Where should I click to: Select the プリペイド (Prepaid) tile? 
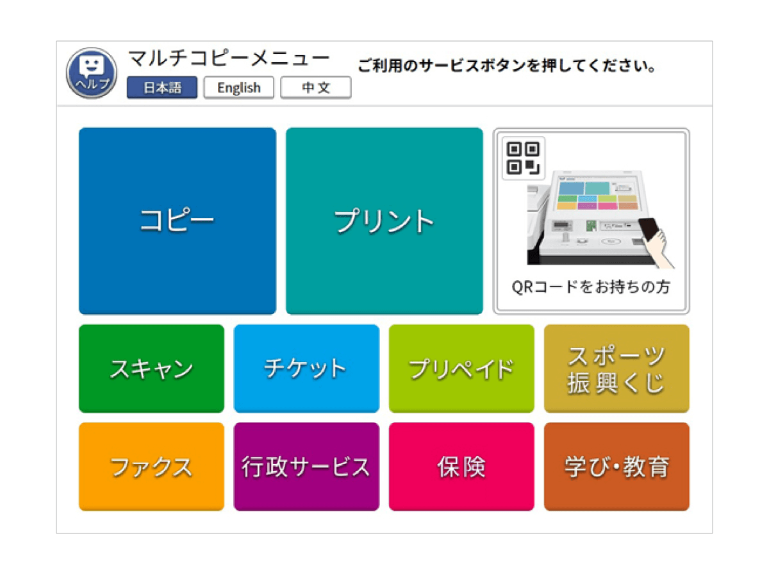(x=461, y=369)
